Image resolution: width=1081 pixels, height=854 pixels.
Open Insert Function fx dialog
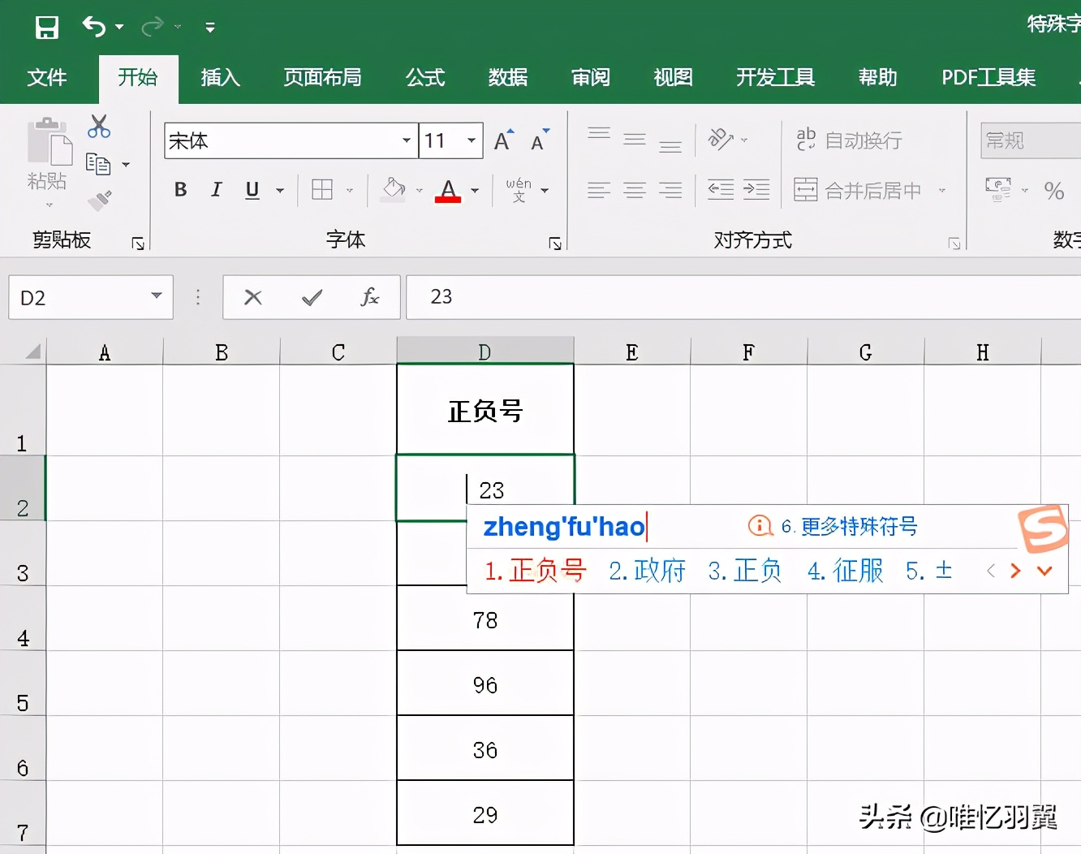pyautogui.click(x=370, y=297)
